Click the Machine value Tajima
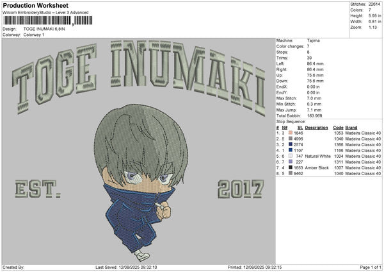 [313, 40]
